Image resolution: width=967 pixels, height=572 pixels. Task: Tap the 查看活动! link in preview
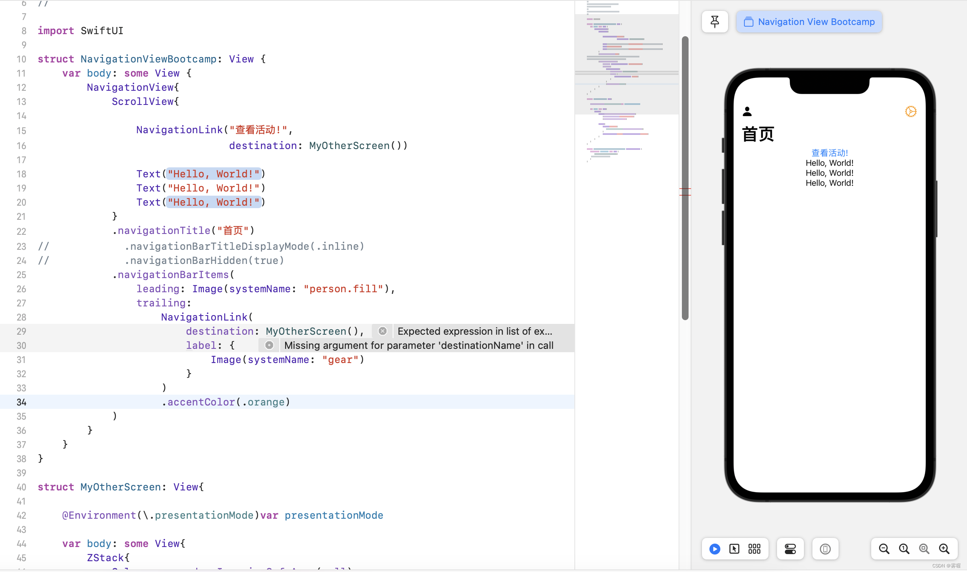[829, 153]
